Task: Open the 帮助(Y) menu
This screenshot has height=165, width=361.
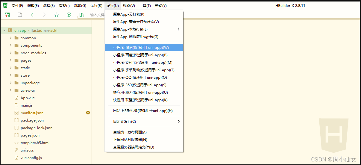Action: pyautogui.click(x=161, y=6)
